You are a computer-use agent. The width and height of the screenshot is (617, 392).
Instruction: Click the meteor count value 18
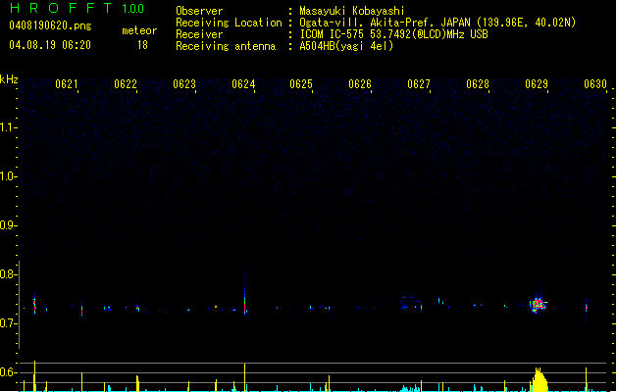pyautogui.click(x=142, y=45)
